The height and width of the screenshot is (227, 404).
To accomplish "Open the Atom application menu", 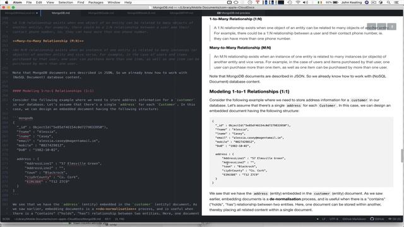I will pyautogui.click(x=18, y=3).
